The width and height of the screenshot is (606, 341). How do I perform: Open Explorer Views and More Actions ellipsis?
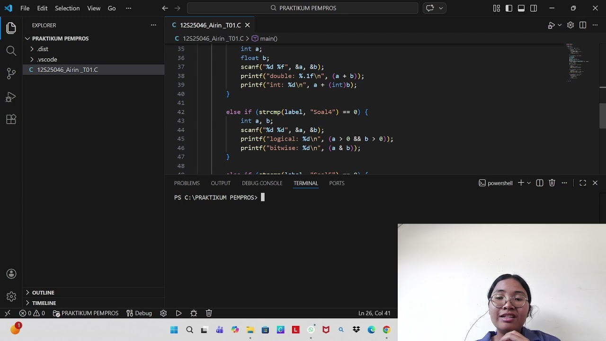[153, 25]
